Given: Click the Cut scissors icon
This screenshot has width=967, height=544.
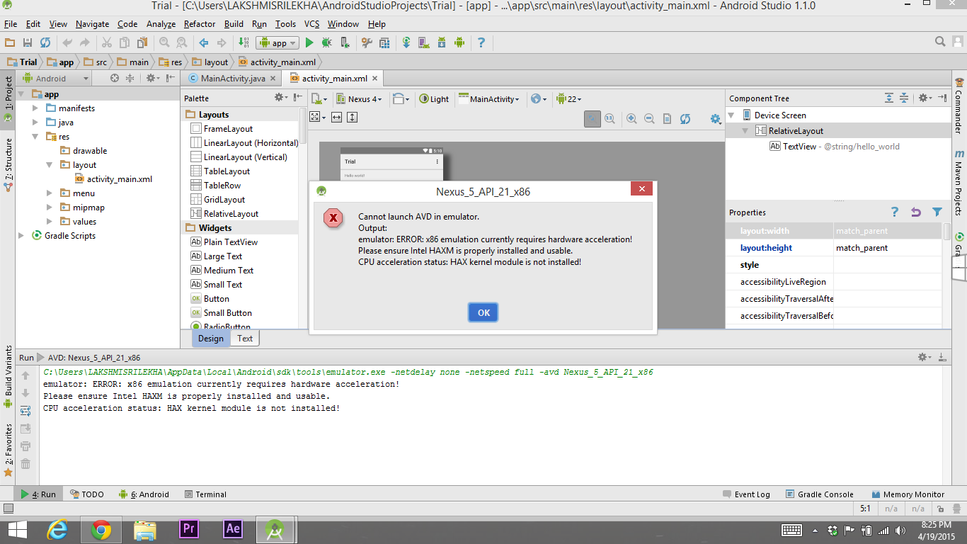Looking at the screenshot, I should 107,42.
